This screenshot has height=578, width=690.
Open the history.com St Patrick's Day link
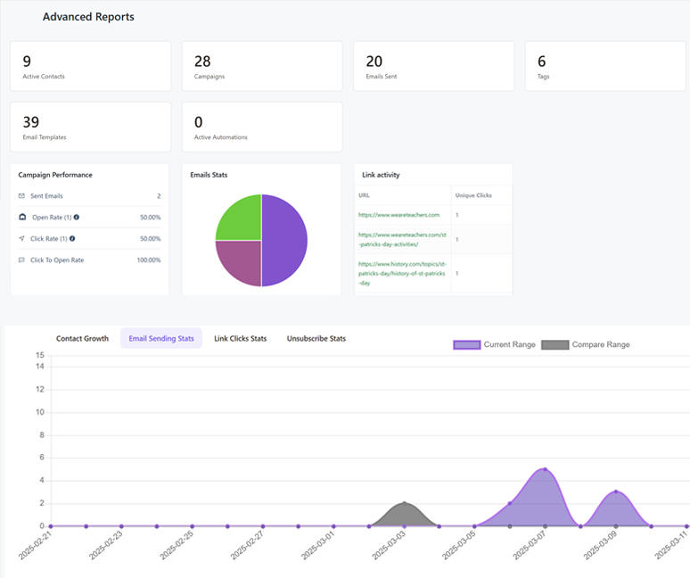tap(401, 273)
